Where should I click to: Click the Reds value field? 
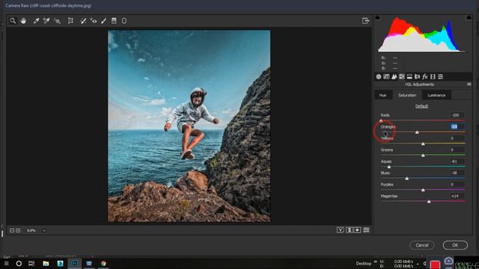(457, 115)
